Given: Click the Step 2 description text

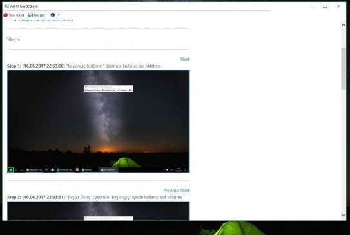Looking at the screenshot, I should [x=95, y=197].
